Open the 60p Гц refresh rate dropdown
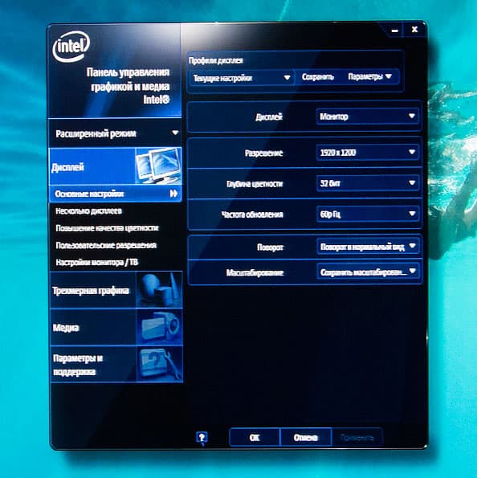Viewport: 477px width, 478px height. click(367, 214)
